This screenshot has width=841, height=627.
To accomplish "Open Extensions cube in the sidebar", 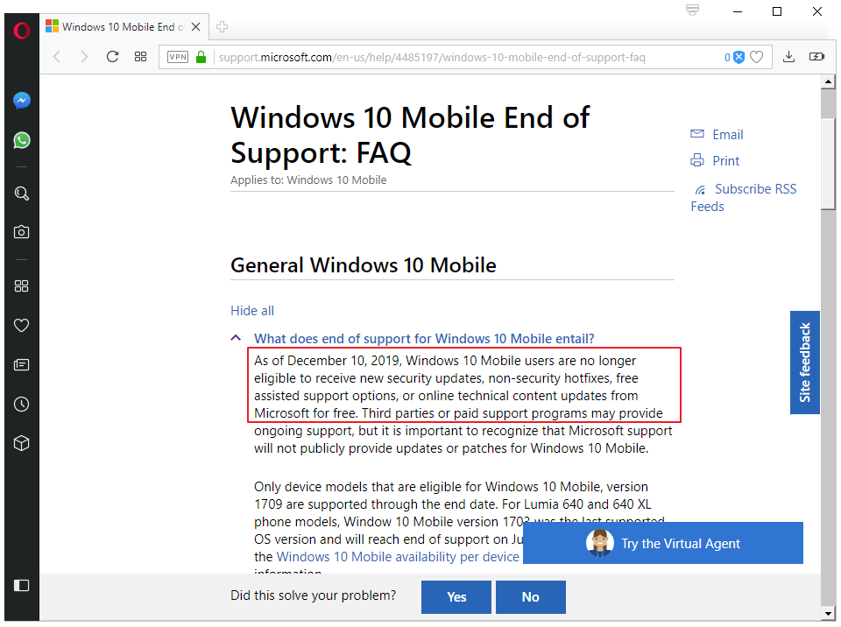I will pos(21,443).
